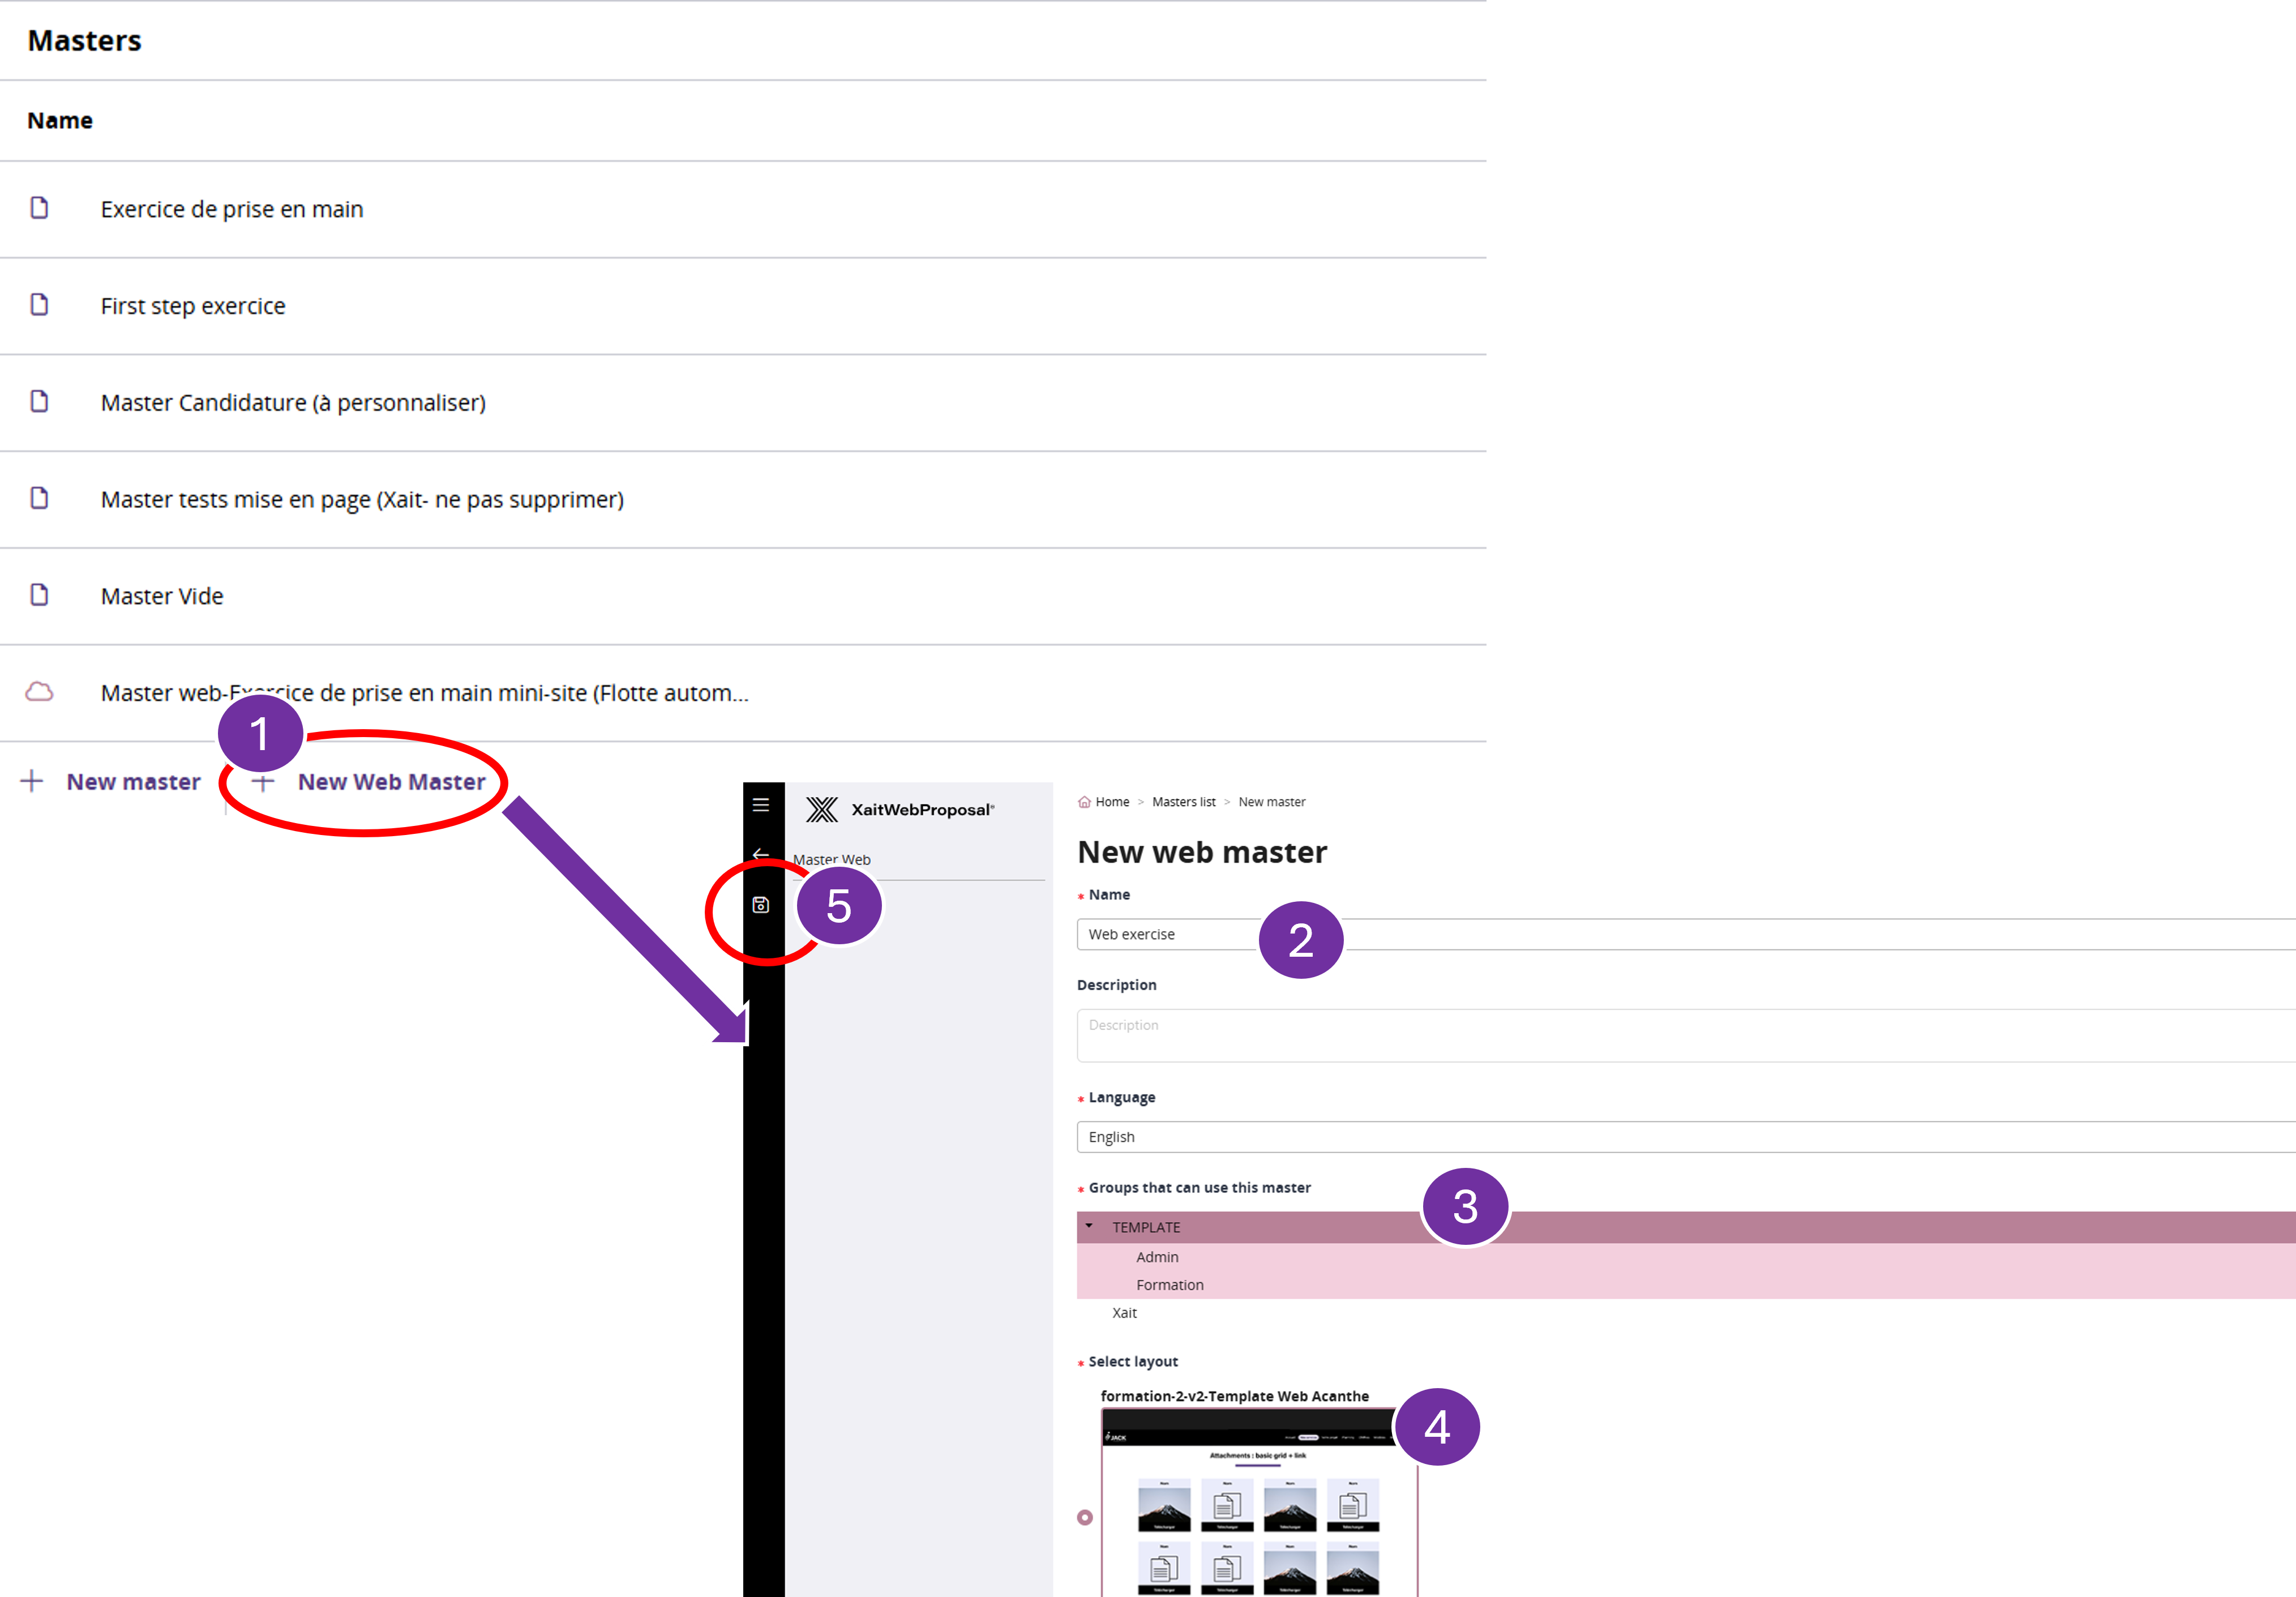Click the New master link
2296x1597 pixels.
pos(133,782)
